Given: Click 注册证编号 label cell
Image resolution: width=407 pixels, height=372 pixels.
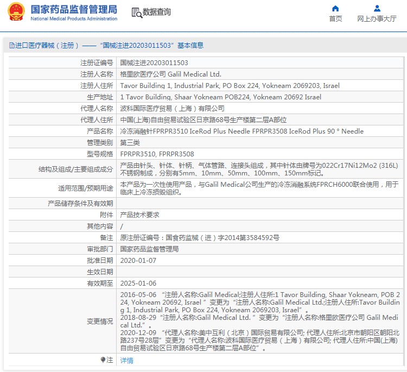Looking at the screenshot, I should point(62,63).
